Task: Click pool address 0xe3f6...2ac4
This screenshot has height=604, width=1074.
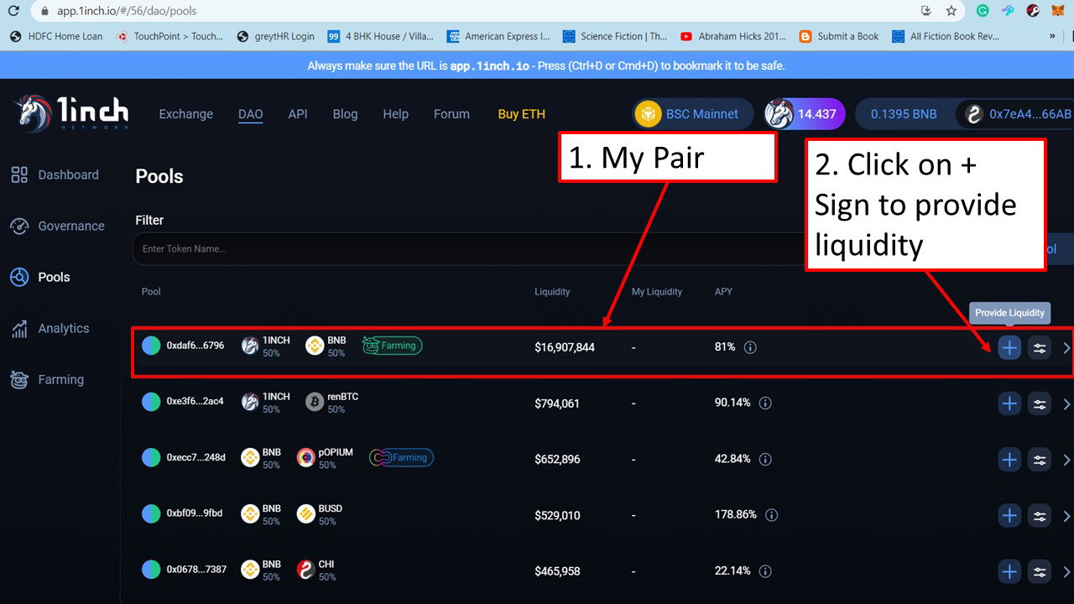Action: (196, 401)
